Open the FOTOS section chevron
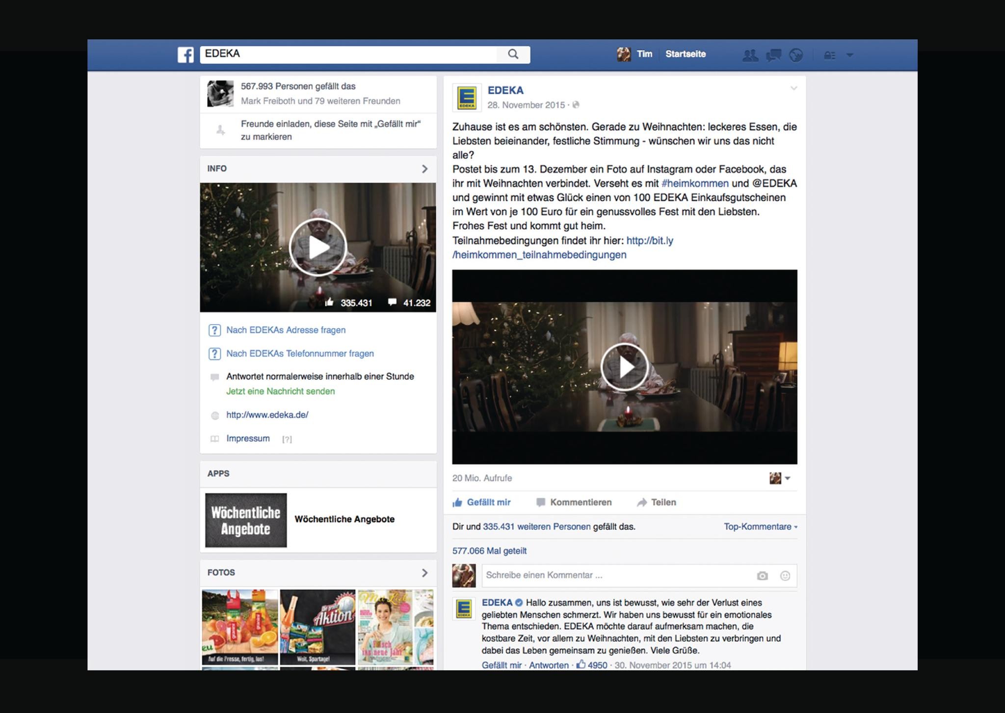1005x713 pixels. pyautogui.click(x=424, y=573)
